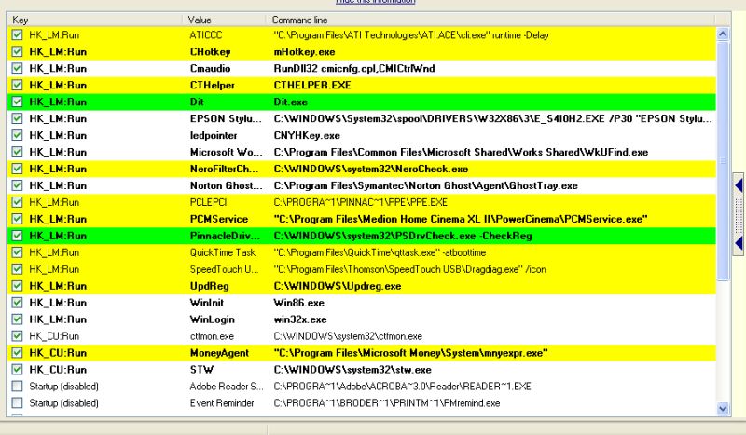Uncheck the ledpointer entry checkbox
746x435 pixels.
[17, 135]
